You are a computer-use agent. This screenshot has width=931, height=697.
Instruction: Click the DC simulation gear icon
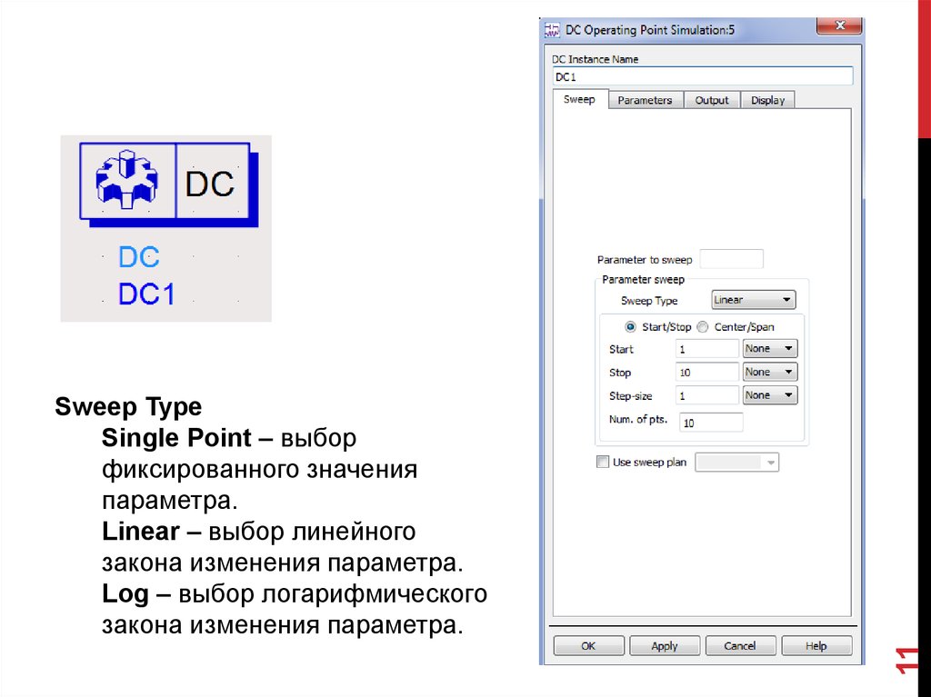[127, 181]
